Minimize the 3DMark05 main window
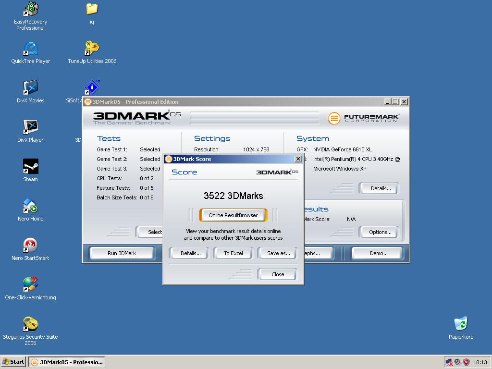This screenshot has height=369, width=492. tap(388, 102)
